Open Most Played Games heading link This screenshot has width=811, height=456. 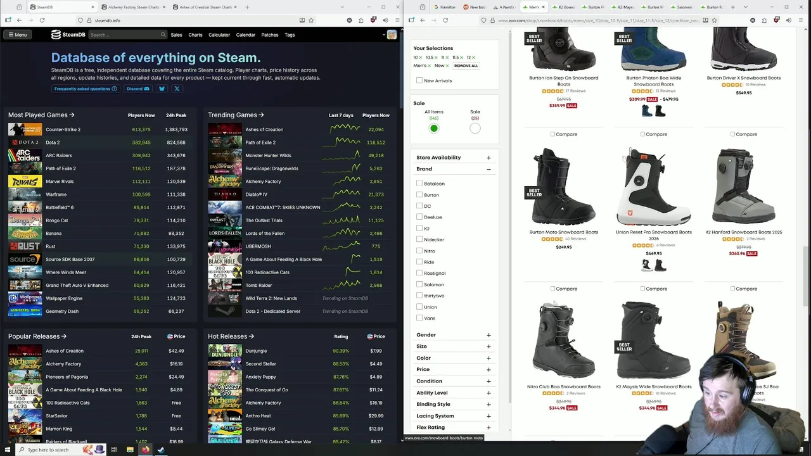(41, 115)
